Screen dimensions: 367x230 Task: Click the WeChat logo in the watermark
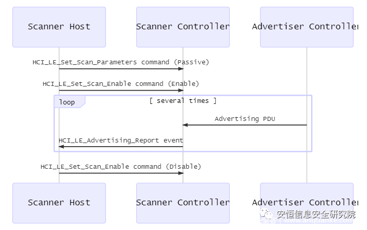coord(267,215)
